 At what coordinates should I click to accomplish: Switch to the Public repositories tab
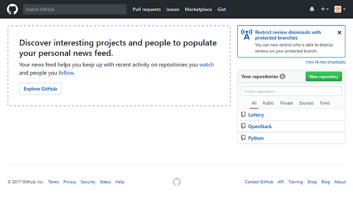click(x=268, y=103)
